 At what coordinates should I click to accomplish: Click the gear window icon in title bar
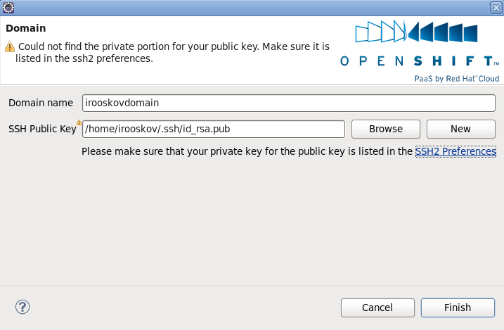(x=8, y=8)
